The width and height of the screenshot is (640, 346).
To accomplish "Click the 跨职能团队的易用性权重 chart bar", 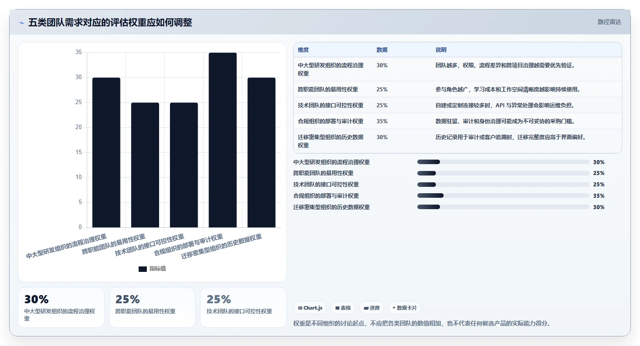I will click(x=145, y=165).
